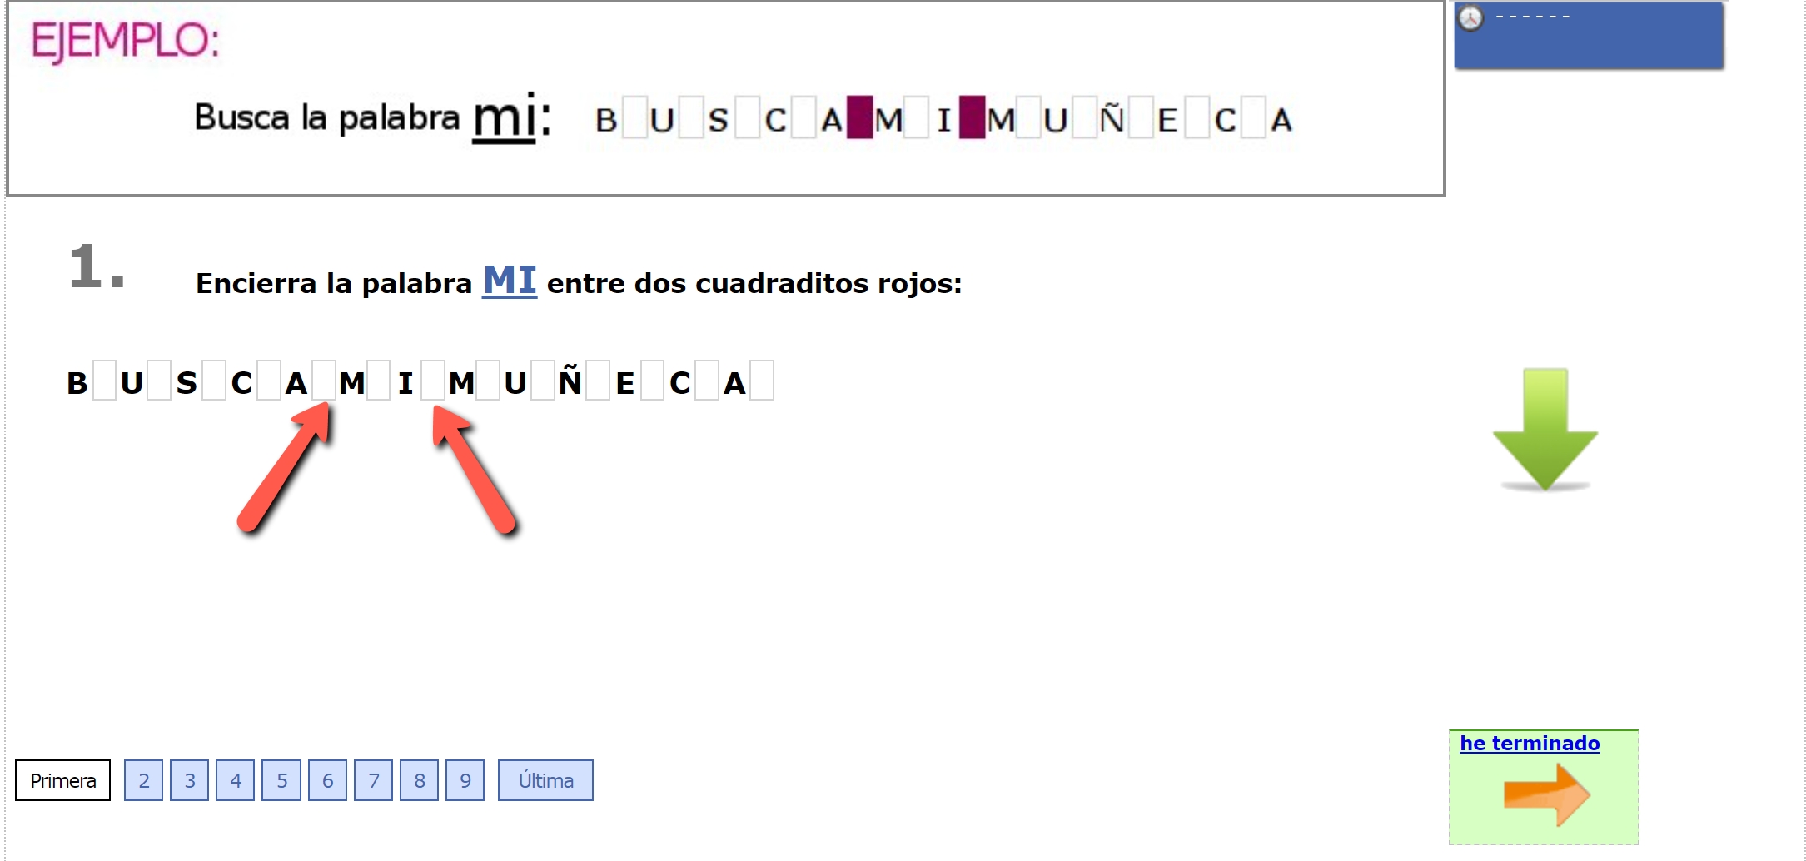Click the underlined MI word link
1806x861 pixels.
[x=510, y=281]
